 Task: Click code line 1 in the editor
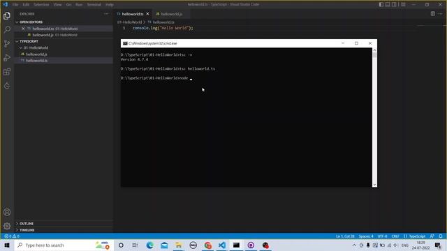coord(163,28)
